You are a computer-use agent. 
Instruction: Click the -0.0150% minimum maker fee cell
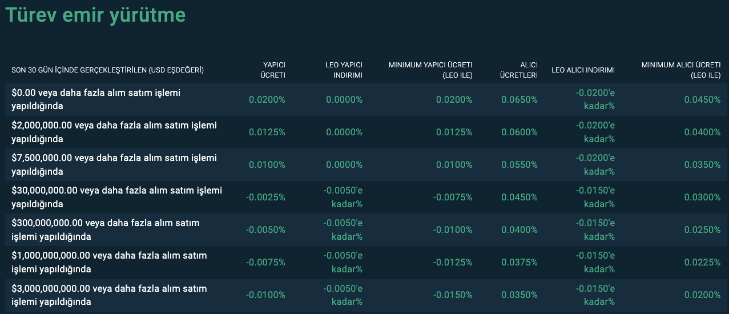click(x=453, y=295)
